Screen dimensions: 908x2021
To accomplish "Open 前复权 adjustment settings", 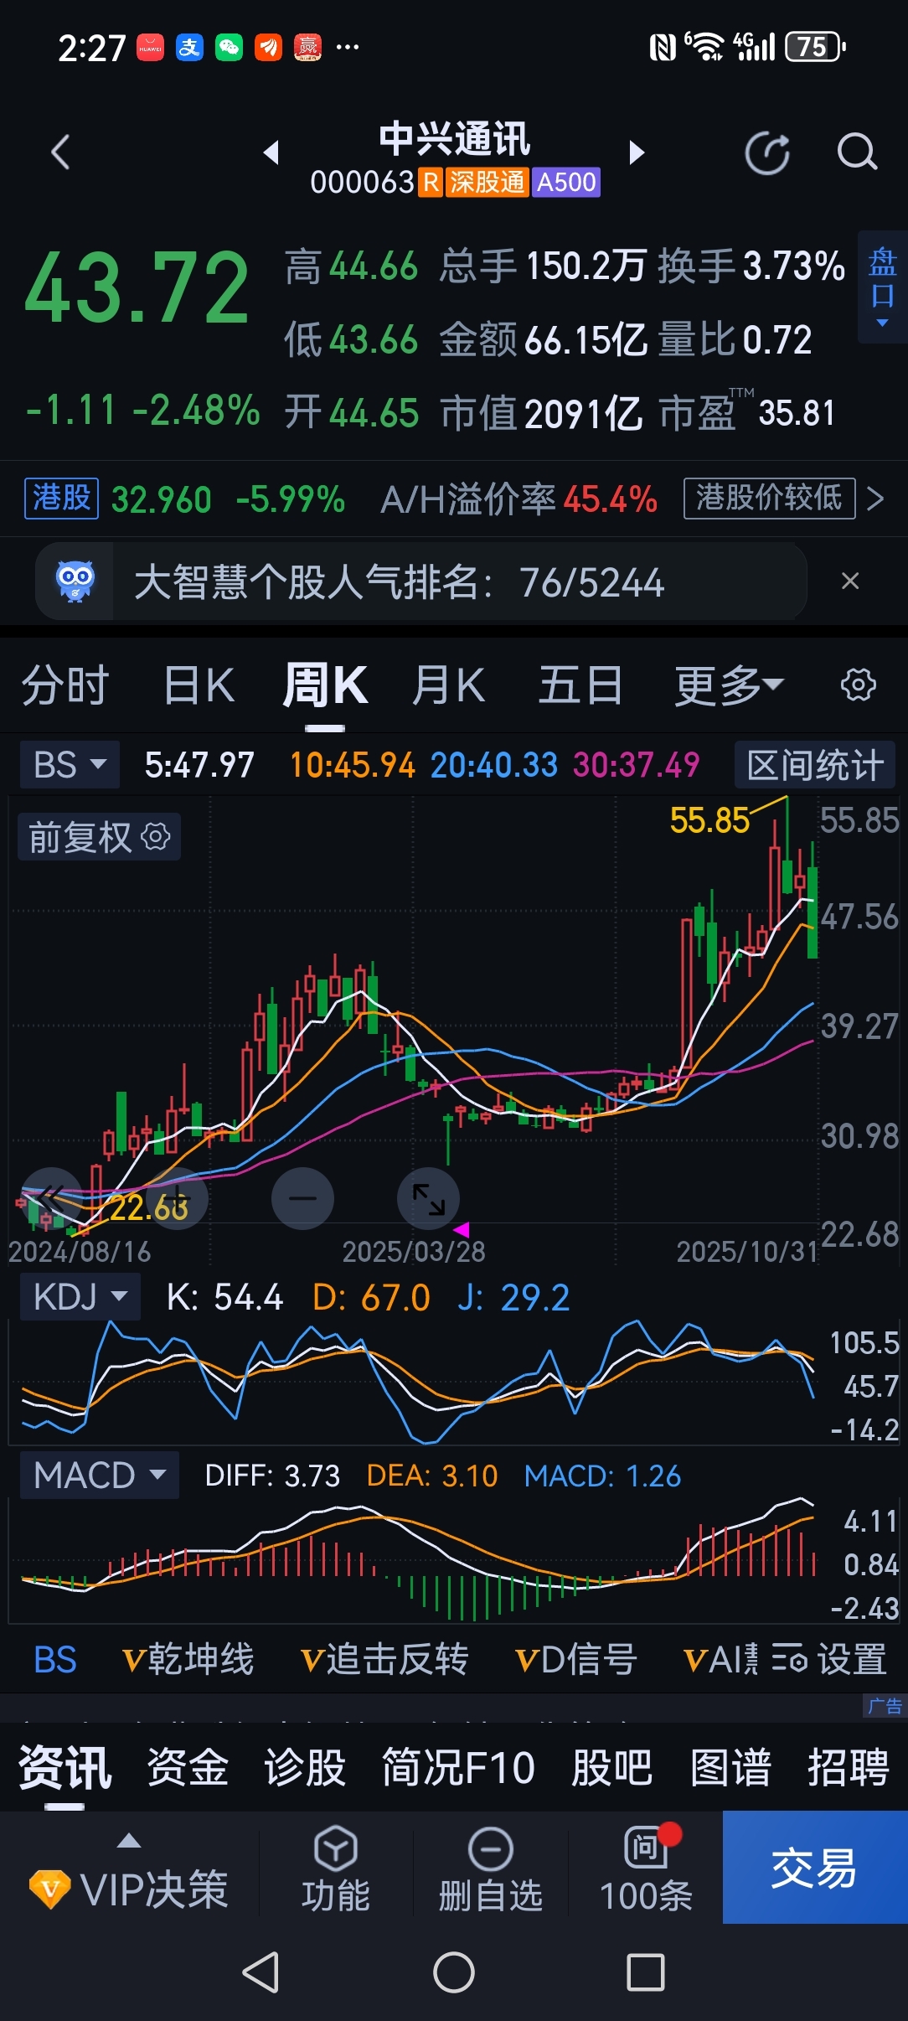I will pyautogui.click(x=99, y=836).
